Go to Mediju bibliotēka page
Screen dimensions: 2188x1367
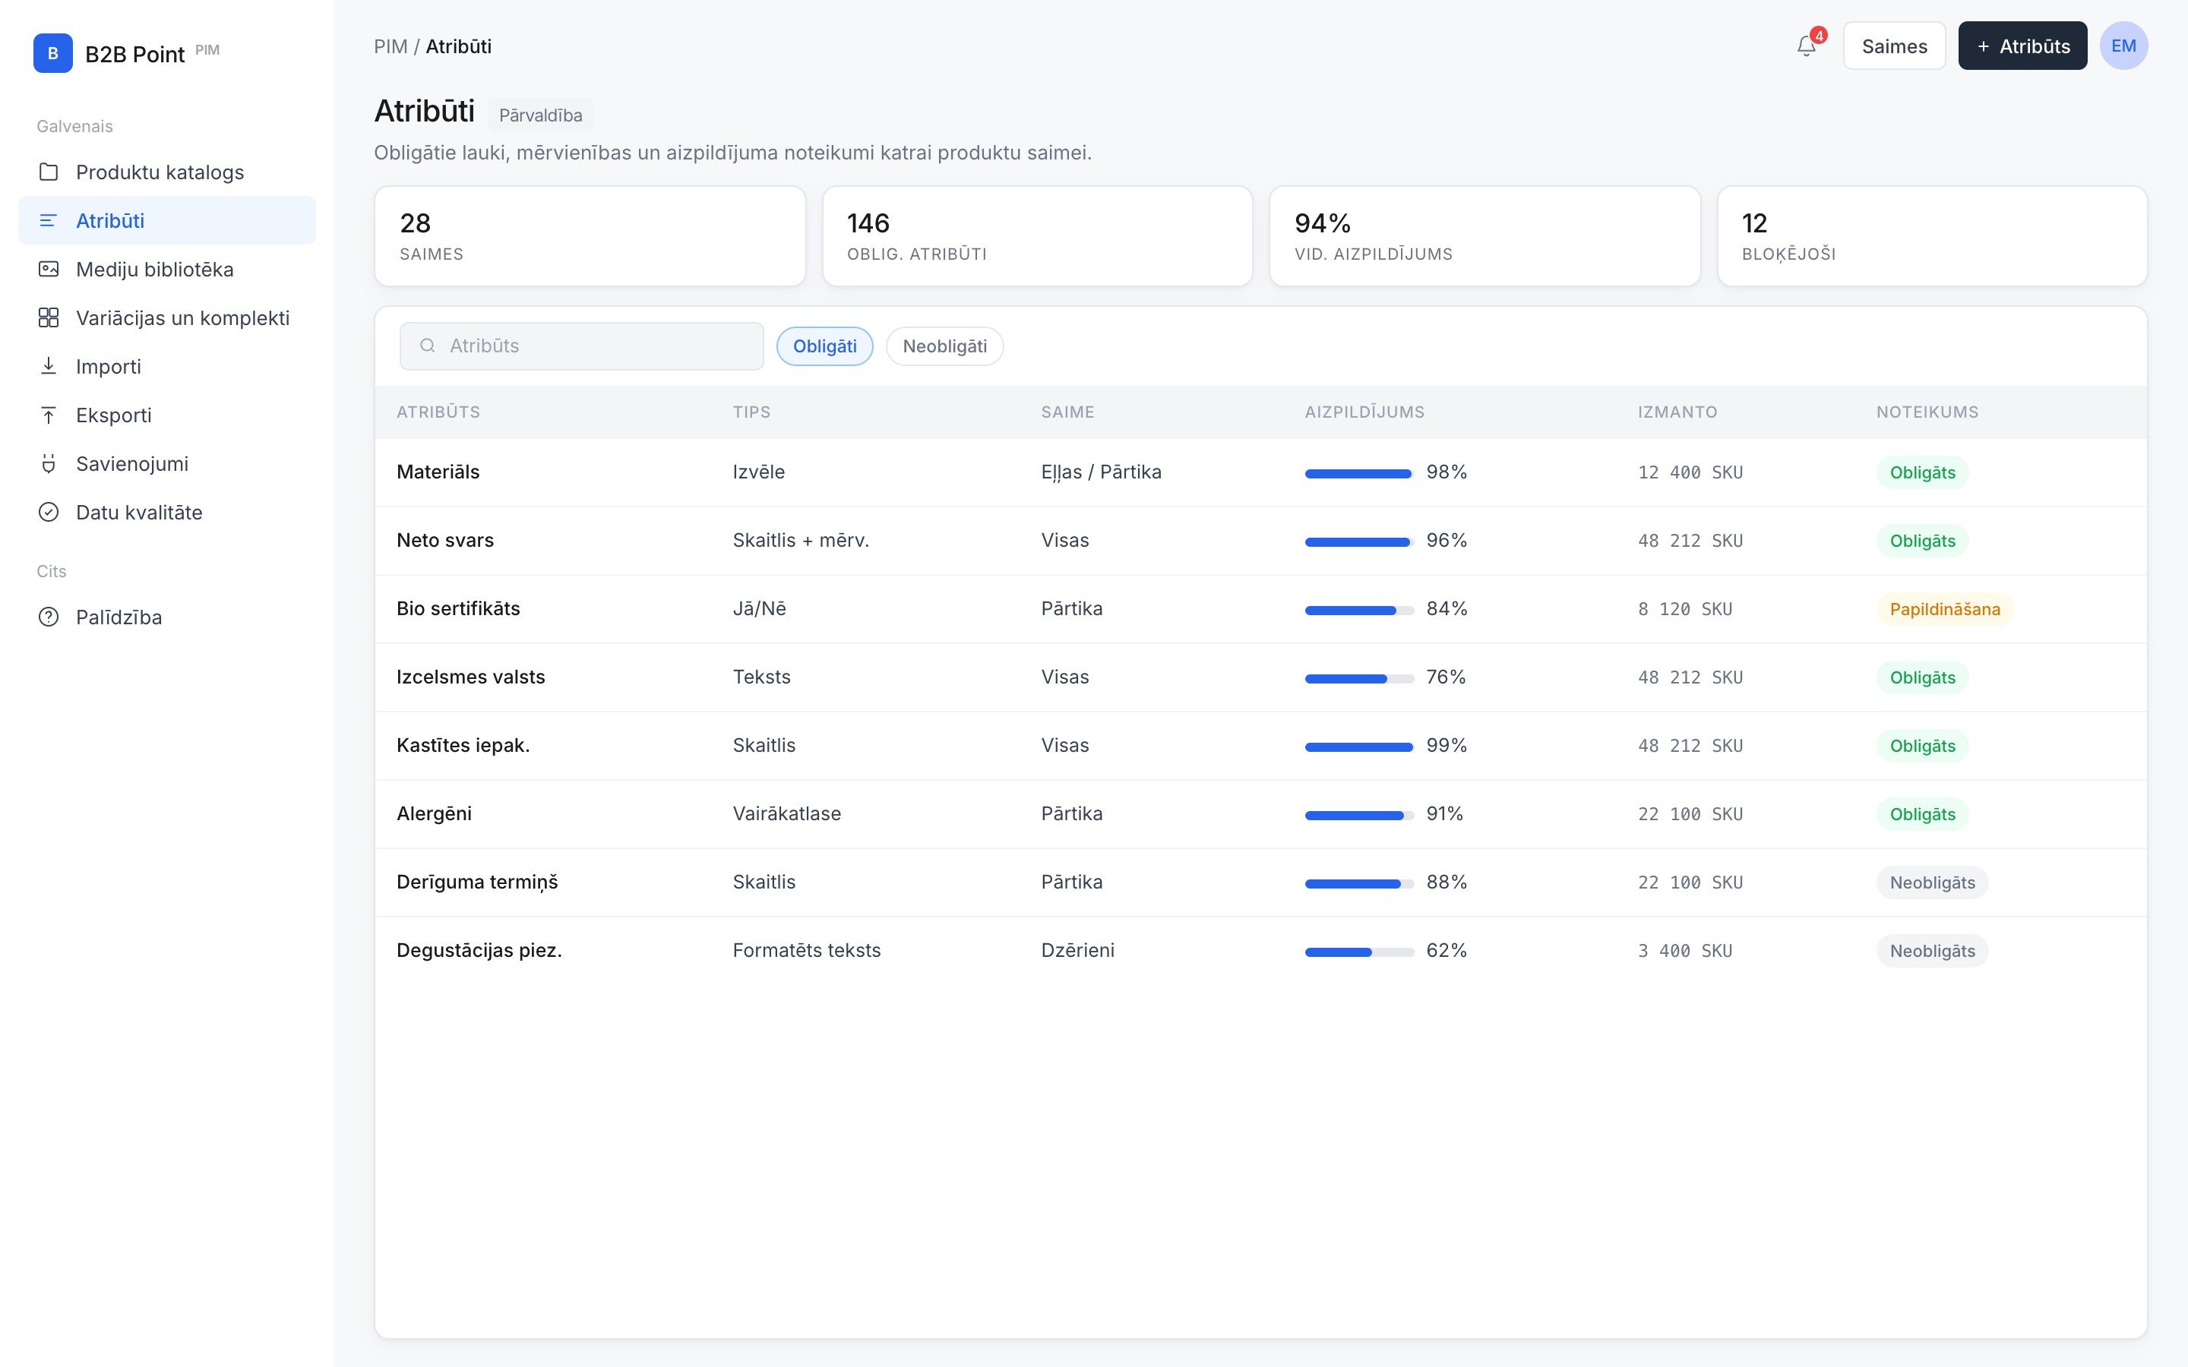pyautogui.click(x=167, y=270)
